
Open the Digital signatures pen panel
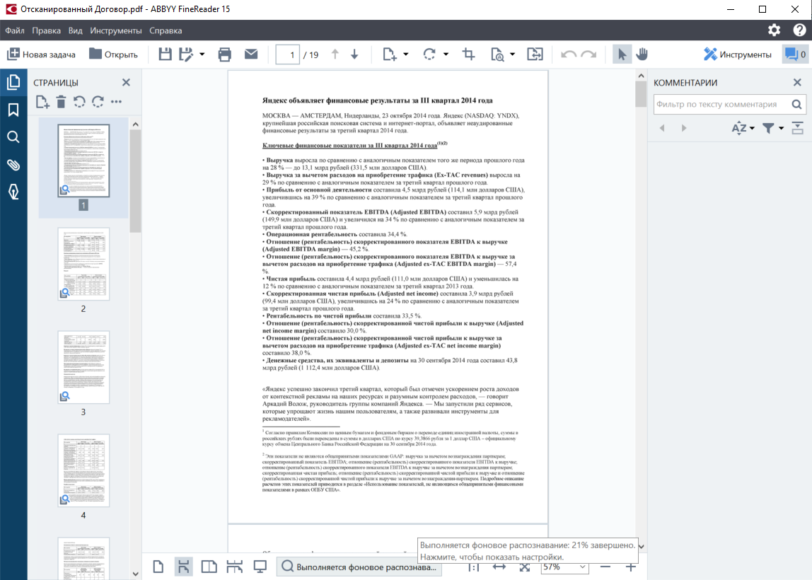[13, 192]
